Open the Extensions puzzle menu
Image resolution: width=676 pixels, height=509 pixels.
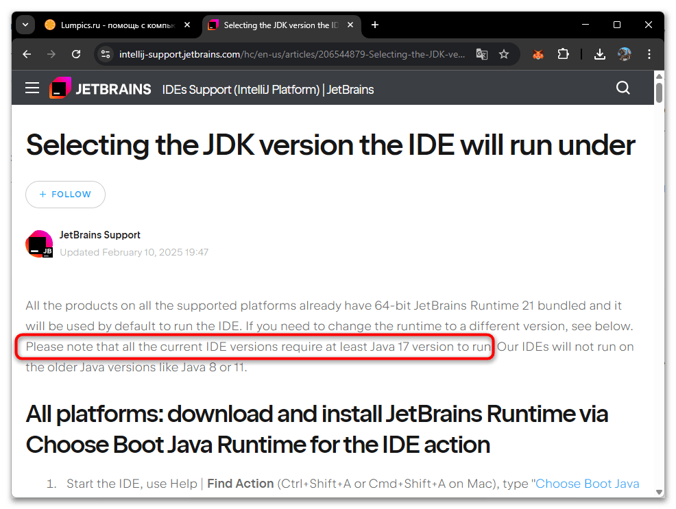pyautogui.click(x=563, y=54)
